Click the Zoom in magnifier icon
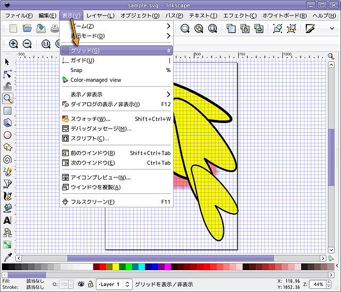Viewport: 341px width, 292px height. 13,44
